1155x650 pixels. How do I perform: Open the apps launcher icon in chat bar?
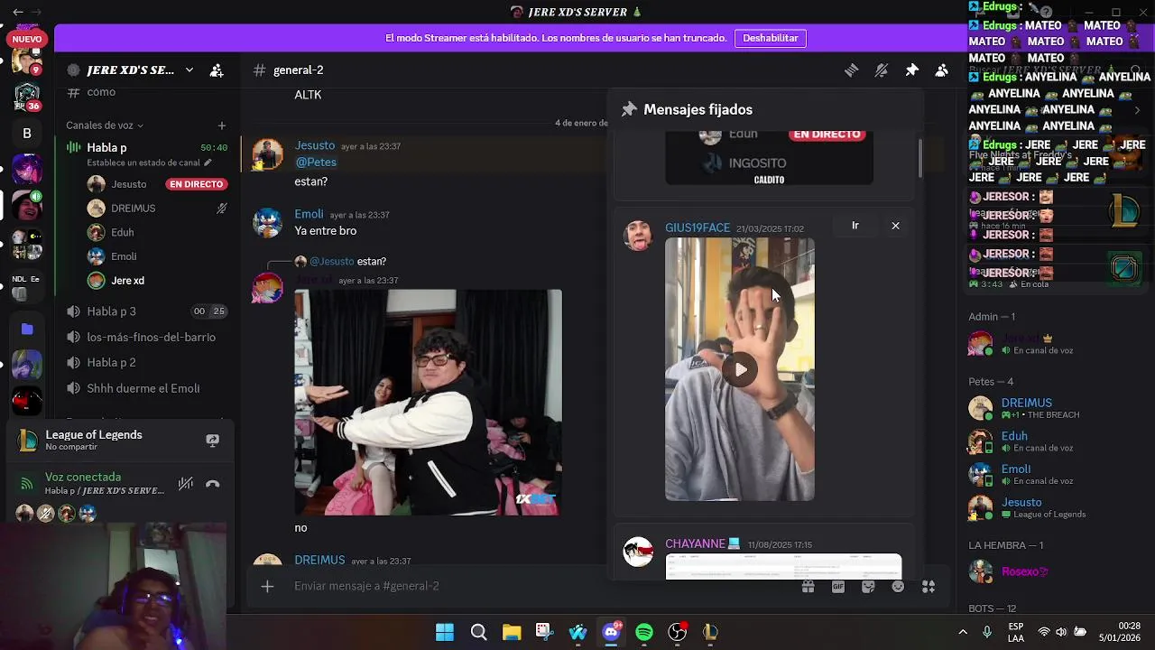coord(928,587)
